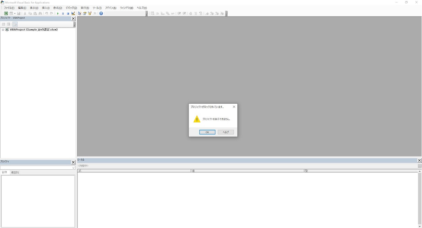Run the macro with the green play icon

(x=58, y=13)
